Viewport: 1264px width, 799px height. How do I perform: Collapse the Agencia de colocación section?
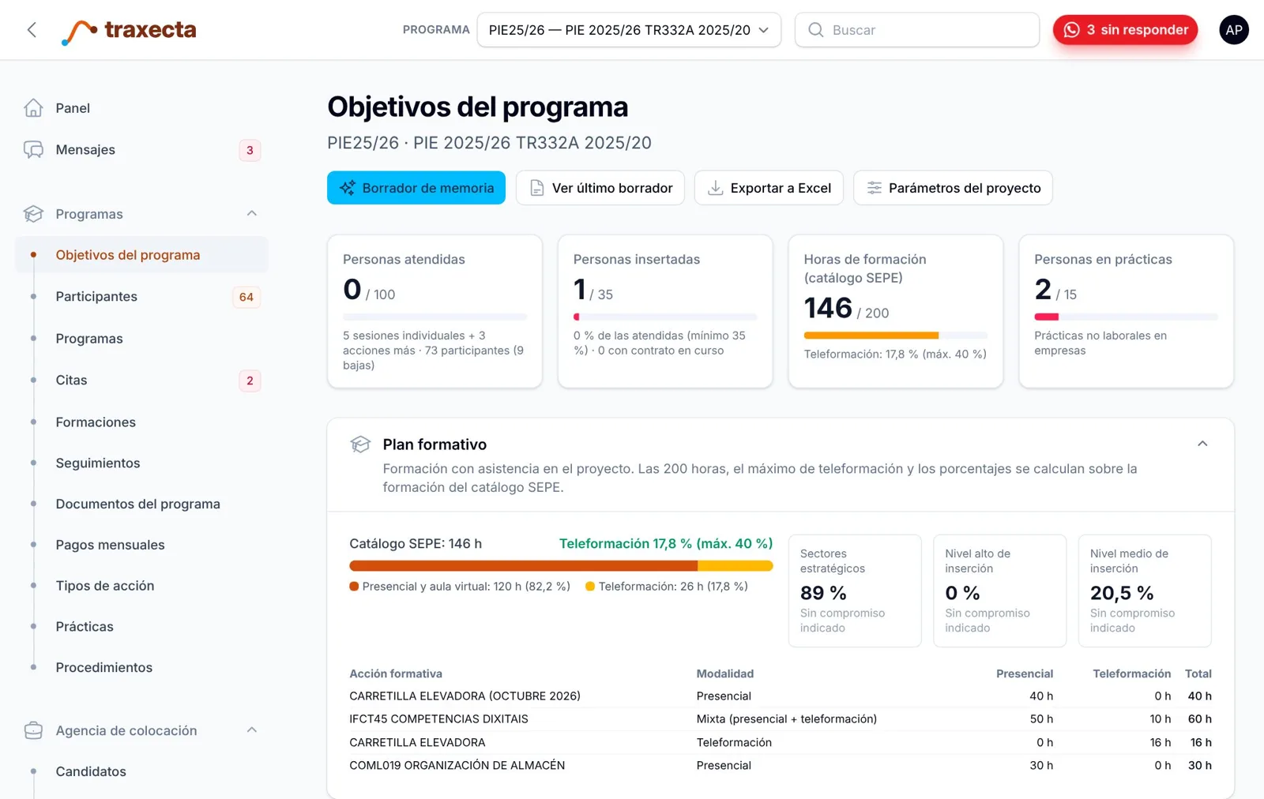(252, 730)
